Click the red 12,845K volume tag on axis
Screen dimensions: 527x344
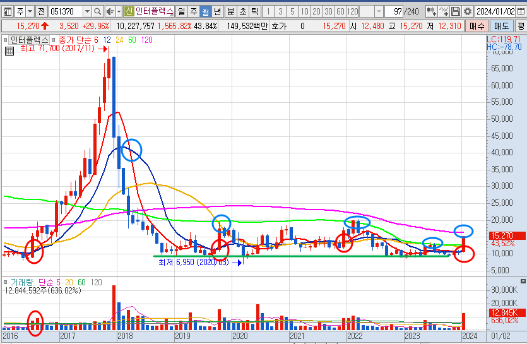tap(507, 312)
